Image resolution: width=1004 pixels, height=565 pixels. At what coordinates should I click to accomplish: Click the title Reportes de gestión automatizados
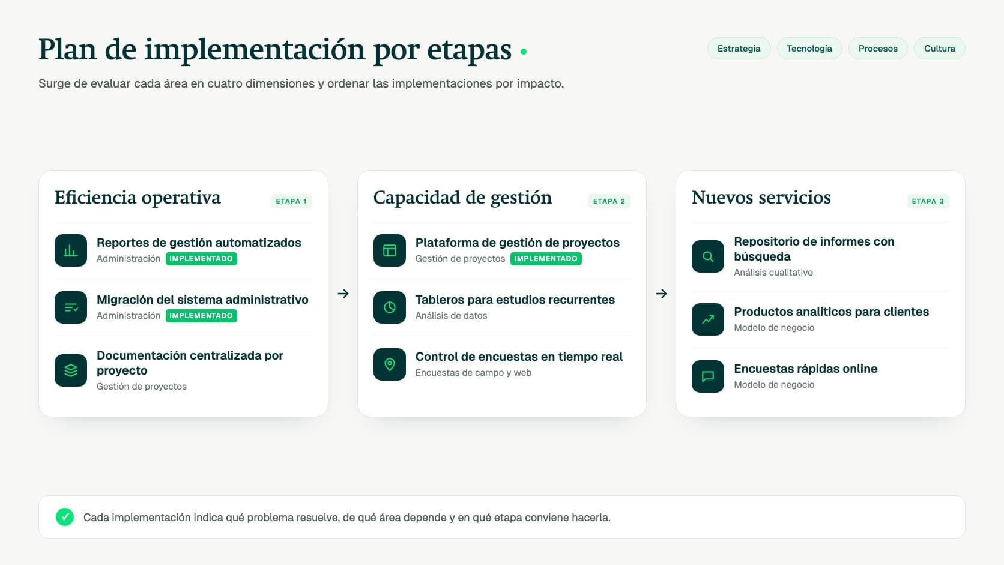199,243
